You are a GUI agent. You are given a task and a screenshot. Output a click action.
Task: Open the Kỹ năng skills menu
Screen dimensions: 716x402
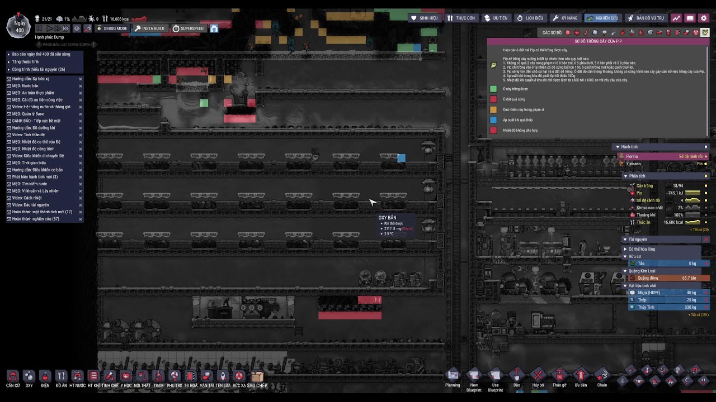tap(565, 18)
